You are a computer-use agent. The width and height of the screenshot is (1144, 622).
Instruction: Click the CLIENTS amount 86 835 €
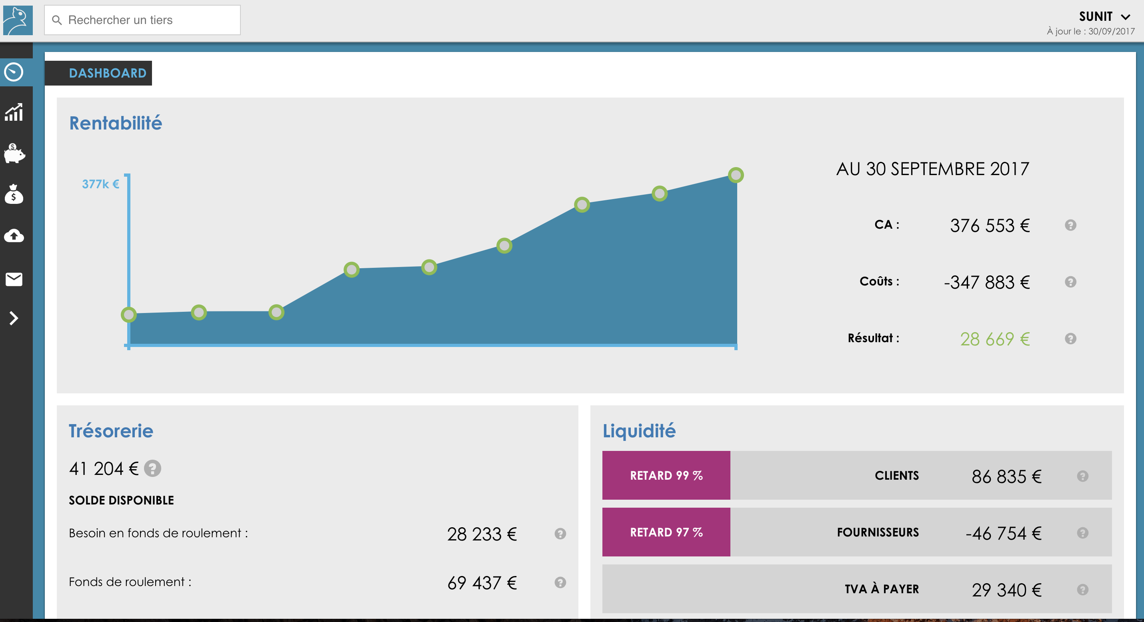pyautogui.click(x=1006, y=477)
